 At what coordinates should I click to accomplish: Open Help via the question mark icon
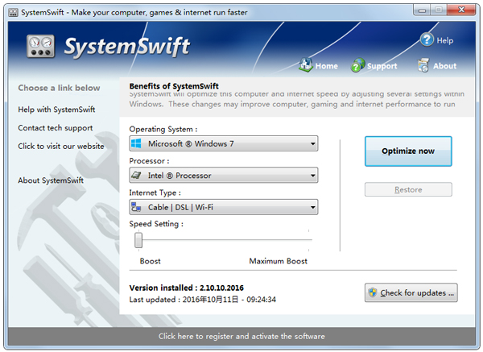427,39
